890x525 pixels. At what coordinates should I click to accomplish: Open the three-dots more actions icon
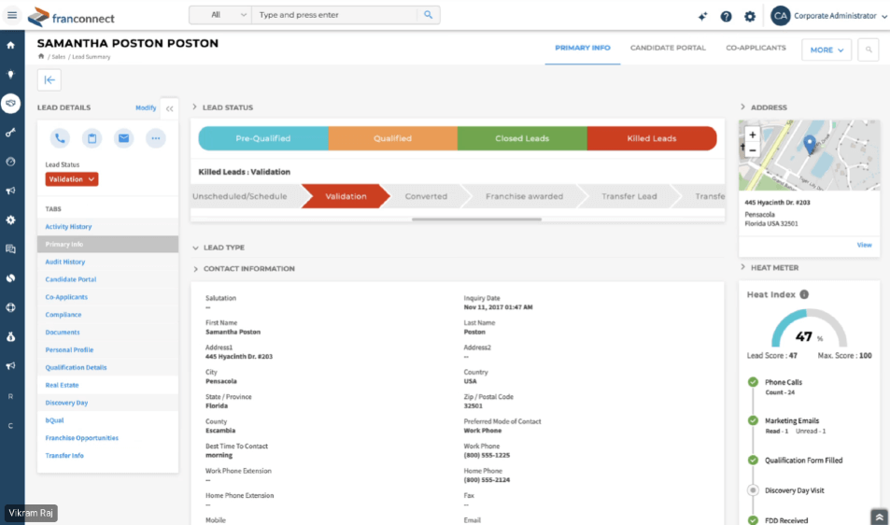155,138
